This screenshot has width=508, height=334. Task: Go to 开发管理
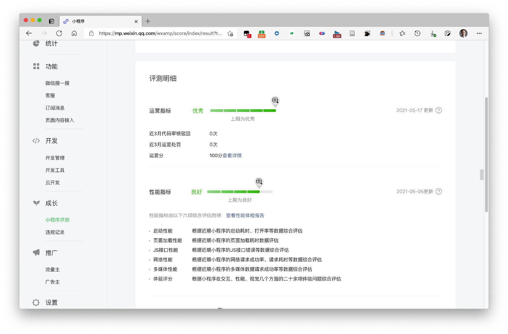pos(55,158)
